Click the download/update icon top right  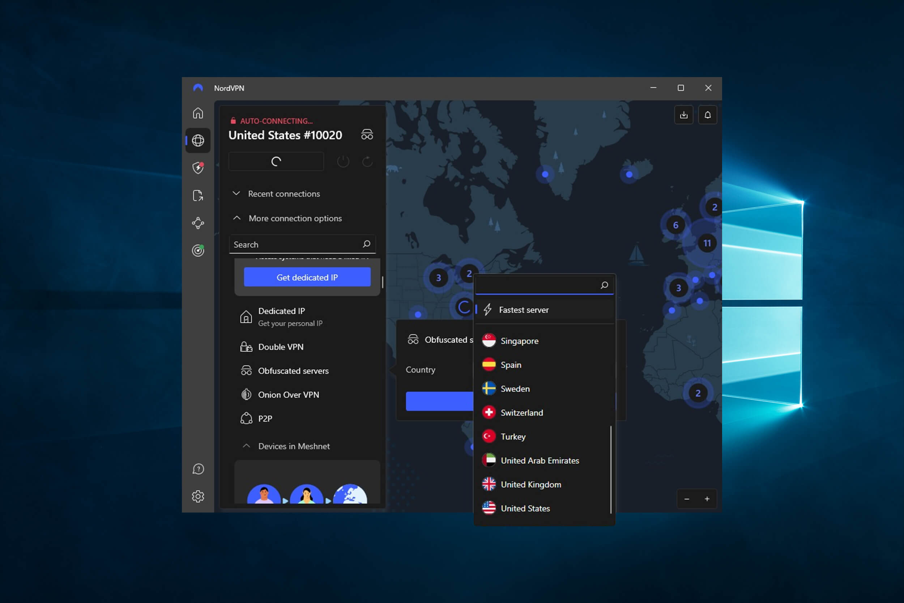tap(683, 114)
